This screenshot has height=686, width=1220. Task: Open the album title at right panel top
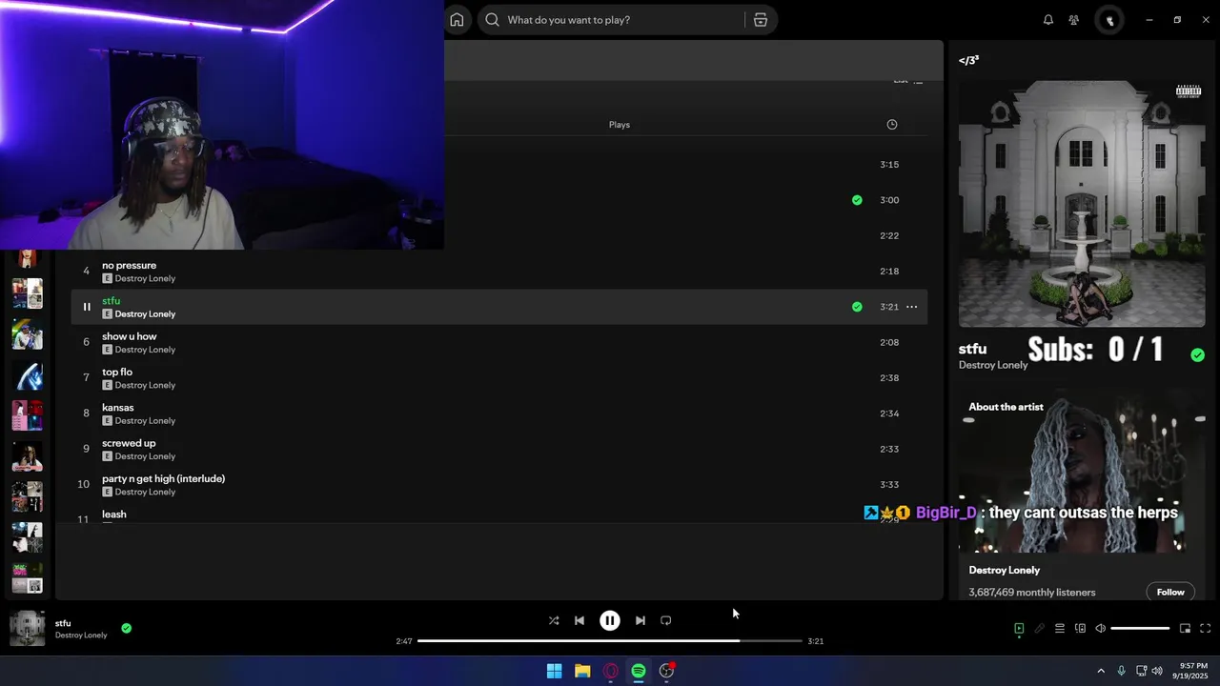pyautogui.click(x=968, y=60)
